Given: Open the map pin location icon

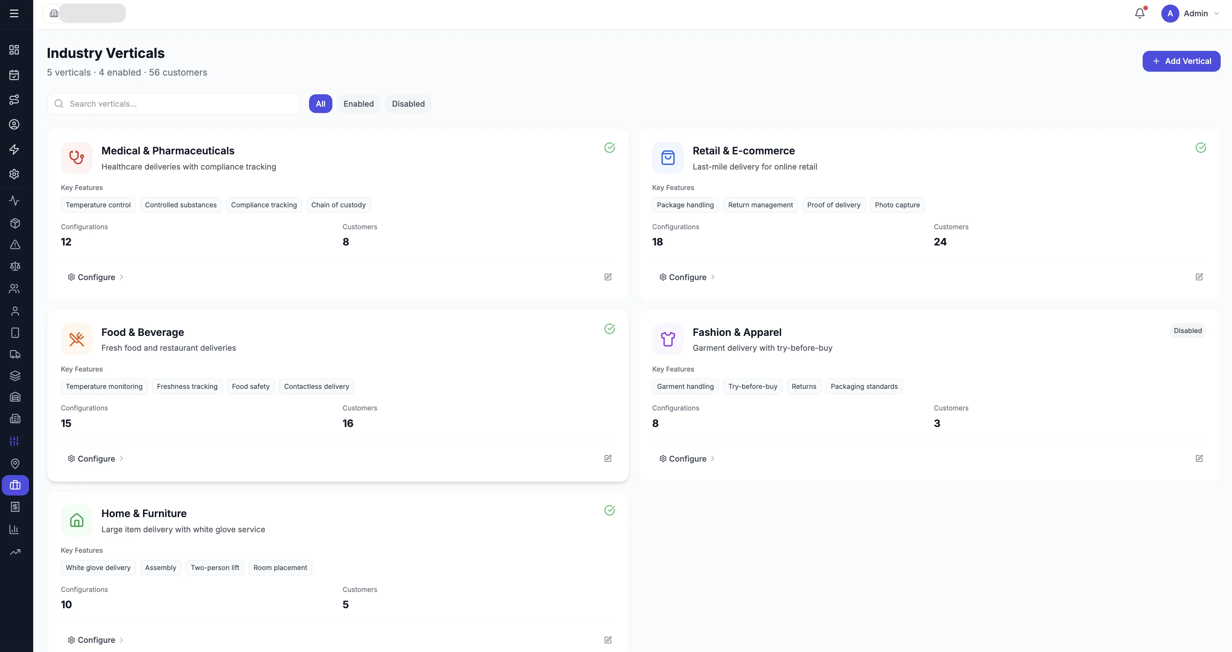Looking at the screenshot, I should point(14,463).
